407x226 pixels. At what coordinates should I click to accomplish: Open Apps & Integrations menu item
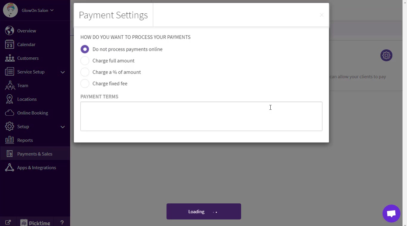point(36,167)
